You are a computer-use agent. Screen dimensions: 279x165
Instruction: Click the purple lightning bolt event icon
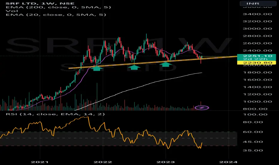pyautogui.click(x=202, y=108)
